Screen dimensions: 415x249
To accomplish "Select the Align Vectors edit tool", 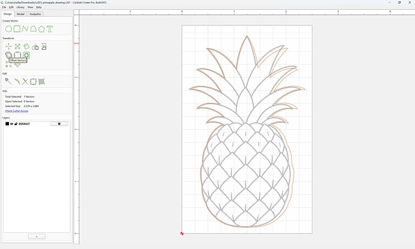I will (33, 82).
